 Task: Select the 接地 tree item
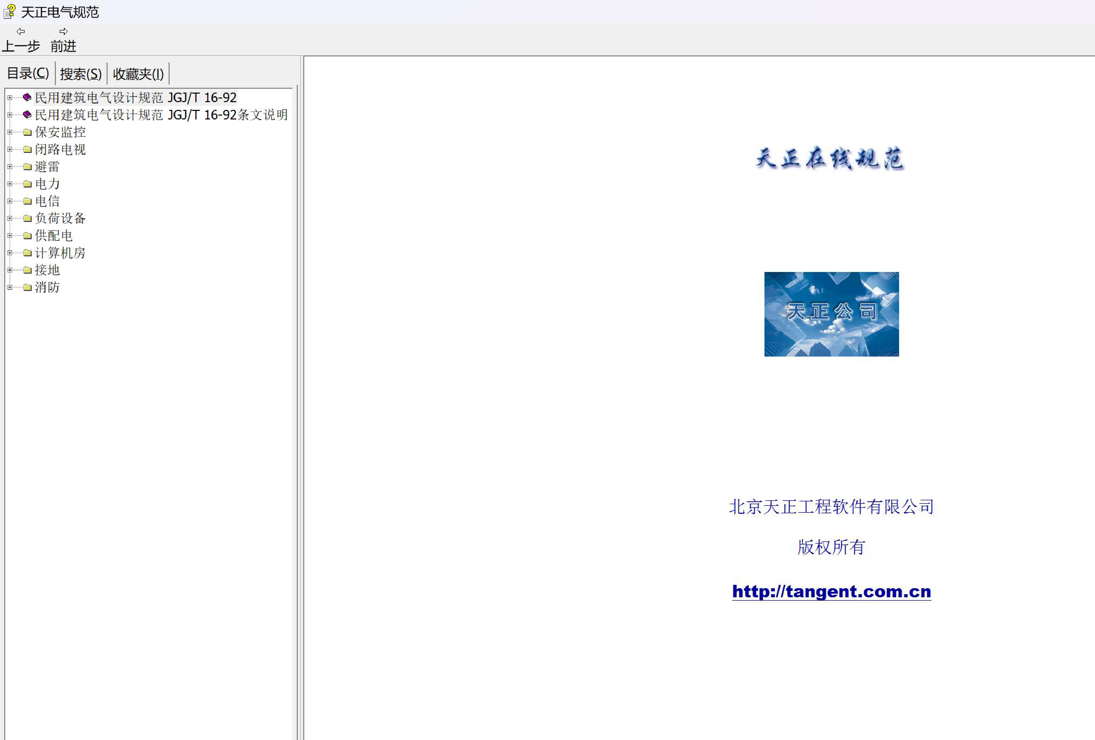(x=47, y=270)
